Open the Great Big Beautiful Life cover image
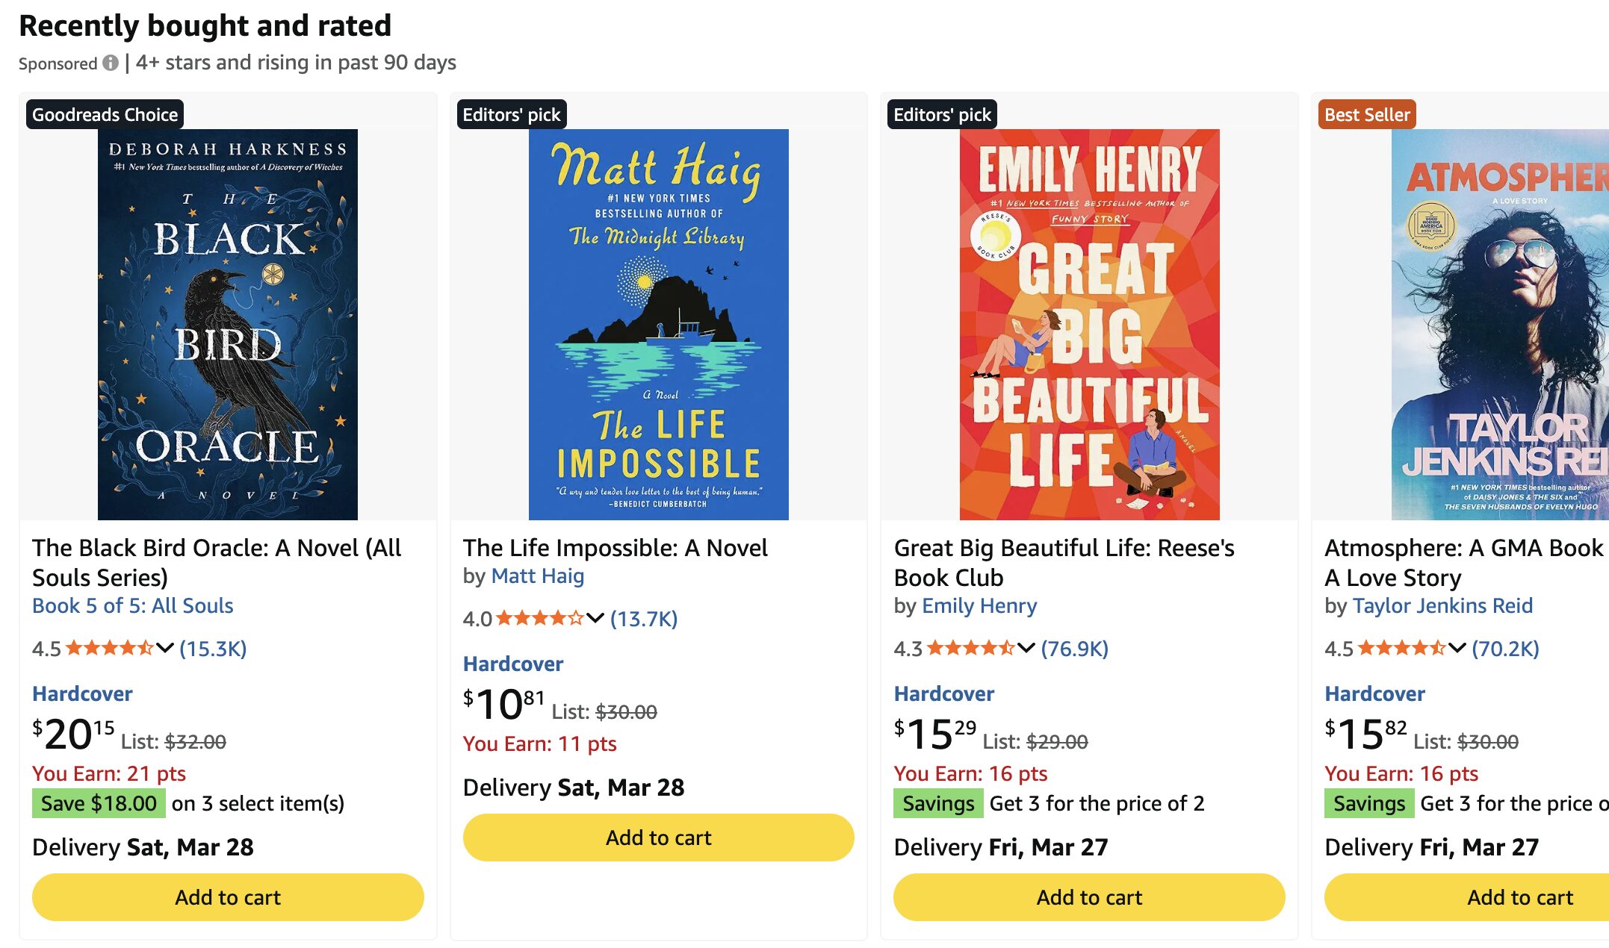The image size is (1609, 948). tap(1087, 323)
